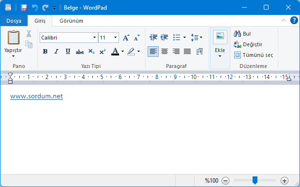Click the Değiştir replace button
The width and height of the screenshot is (300, 187).
248,44
